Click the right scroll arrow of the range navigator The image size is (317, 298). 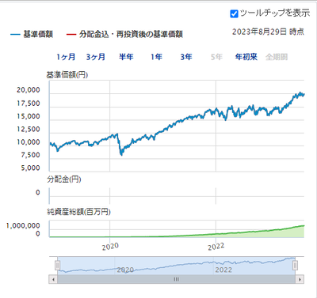300,279
